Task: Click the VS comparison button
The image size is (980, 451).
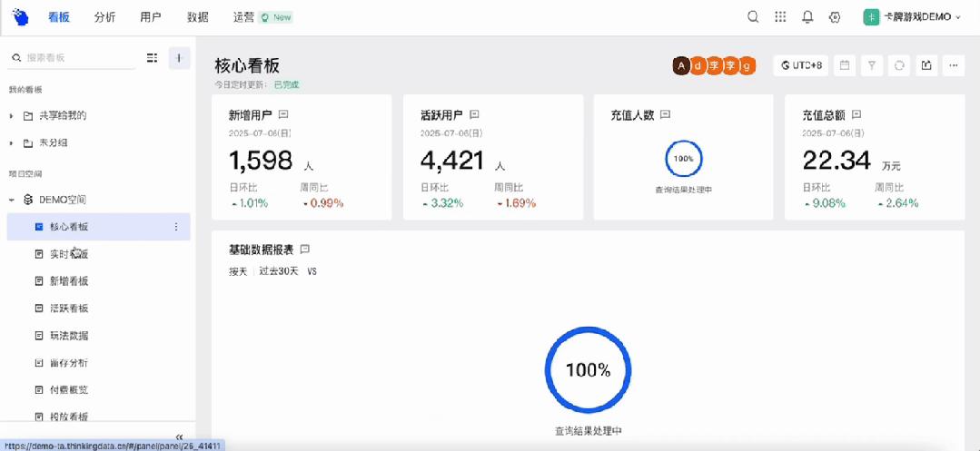Action: coord(312,271)
